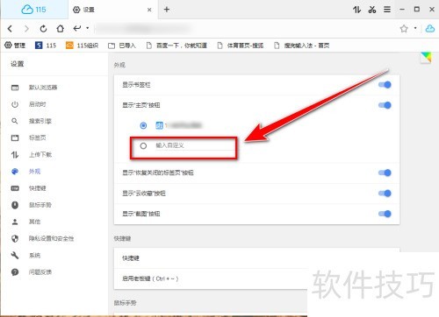Viewport: 439px width, 317px height.
Task: Go back to previous page
Action: click(x=11, y=28)
